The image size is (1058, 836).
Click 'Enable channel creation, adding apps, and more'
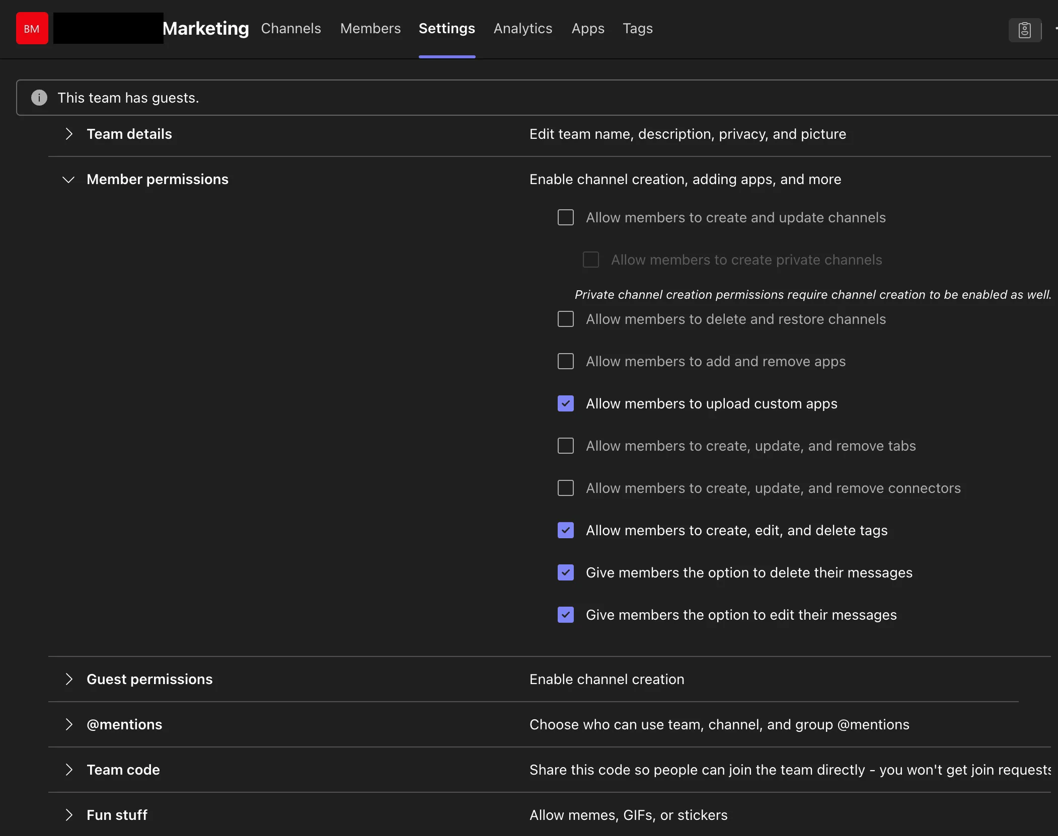(686, 179)
